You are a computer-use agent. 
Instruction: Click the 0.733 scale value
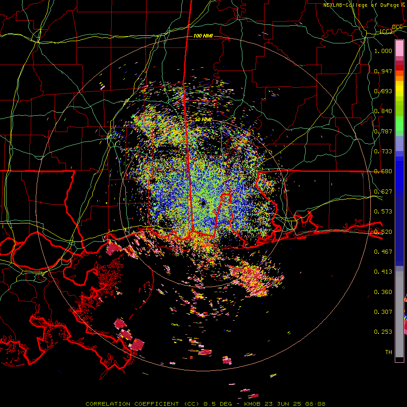coord(383,151)
